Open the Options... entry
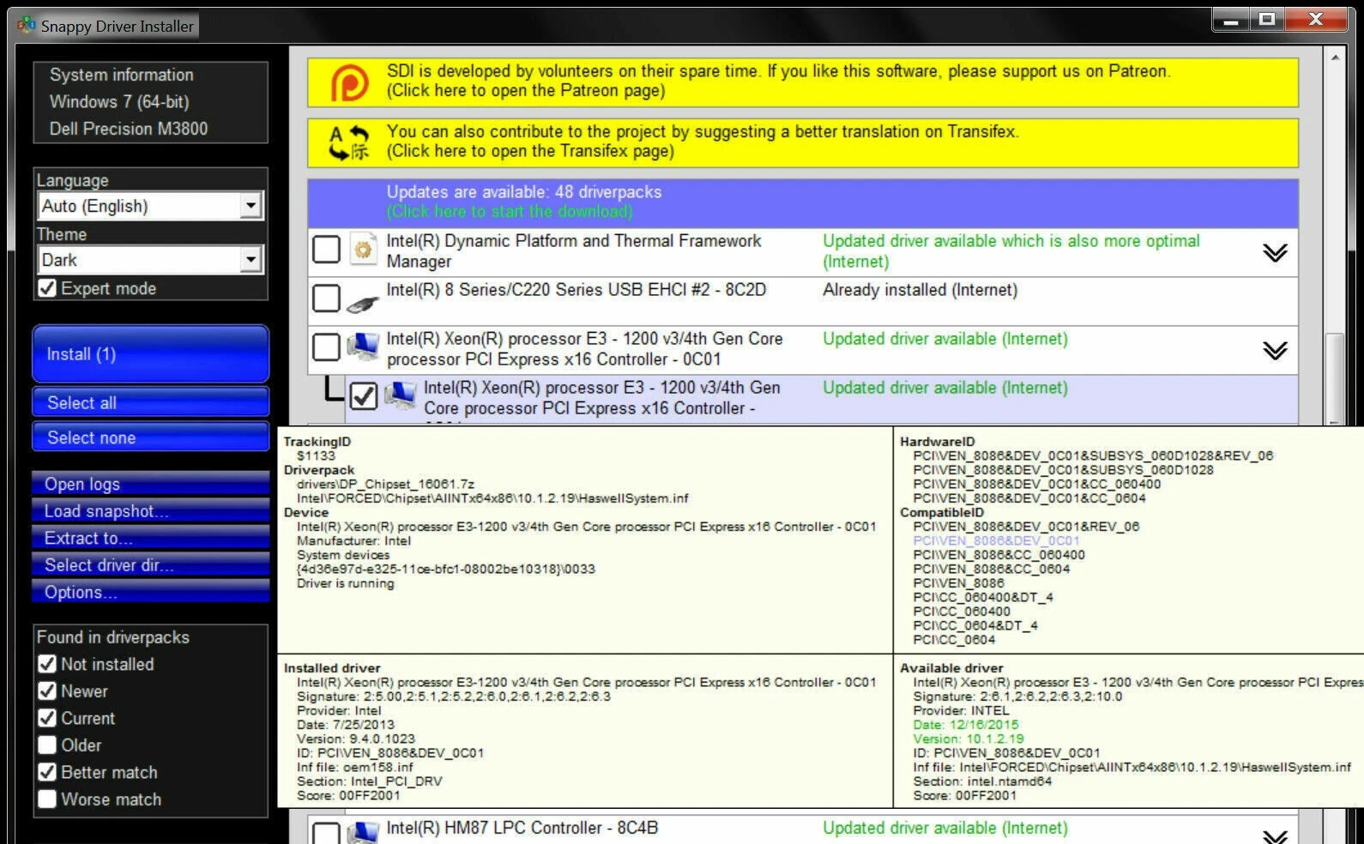1364x844 pixels. pyautogui.click(x=151, y=592)
